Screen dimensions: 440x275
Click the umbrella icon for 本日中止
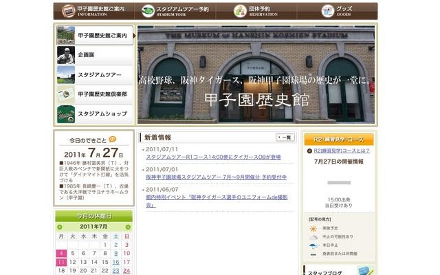point(313,246)
